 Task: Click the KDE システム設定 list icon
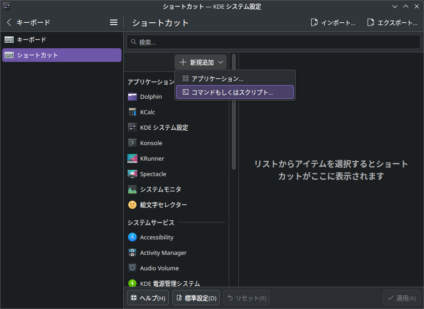132,127
